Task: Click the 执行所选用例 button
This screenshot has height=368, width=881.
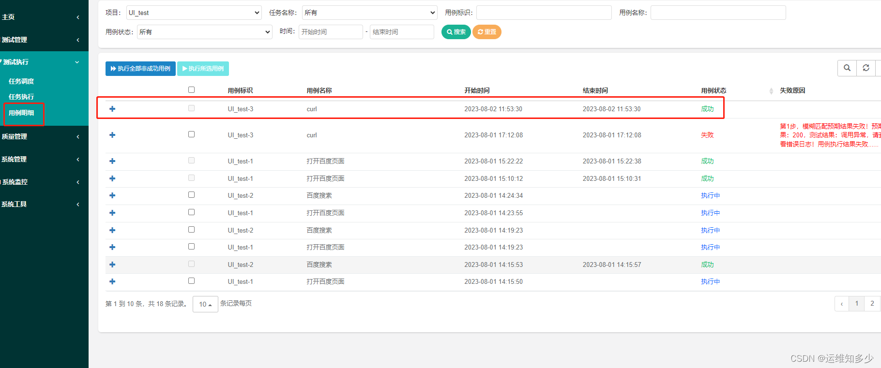Action: pyautogui.click(x=203, y=69)
